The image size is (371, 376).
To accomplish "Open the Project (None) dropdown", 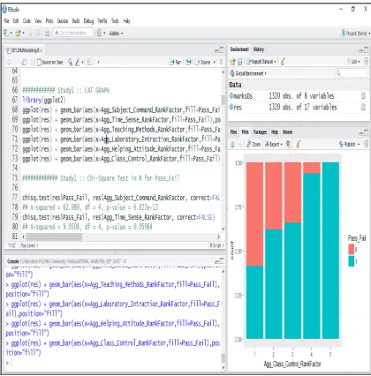I will (355, 34).
